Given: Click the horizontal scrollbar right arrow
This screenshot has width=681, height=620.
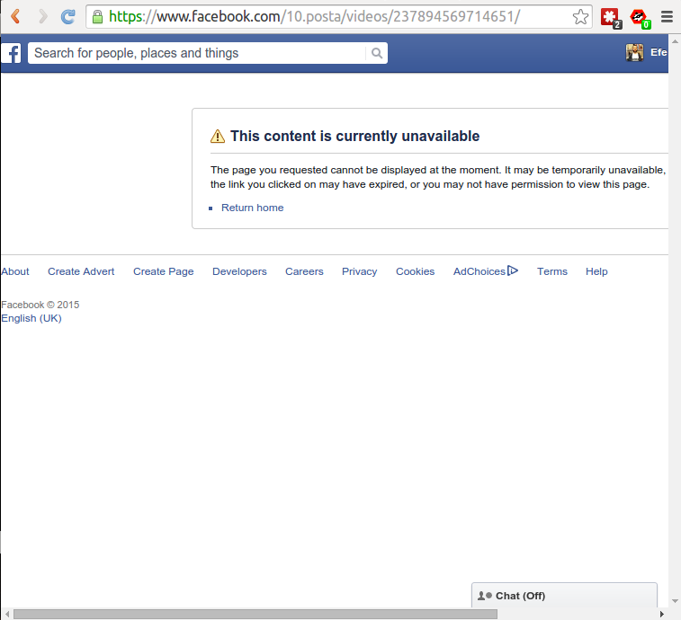Looking at the screenshot, I should [661, 614].
